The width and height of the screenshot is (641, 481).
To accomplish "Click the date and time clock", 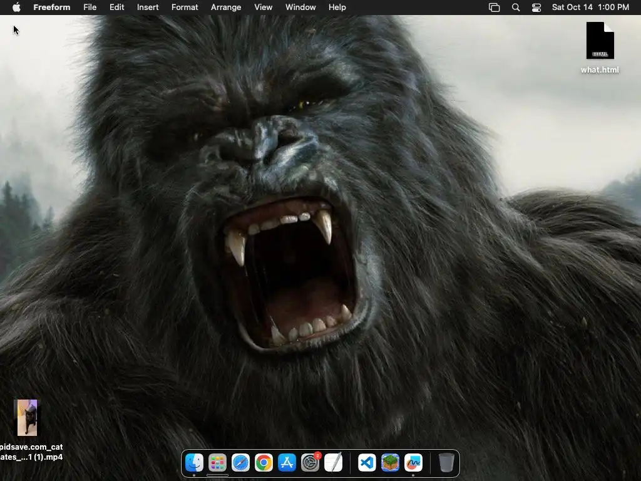I will point(590,8).
